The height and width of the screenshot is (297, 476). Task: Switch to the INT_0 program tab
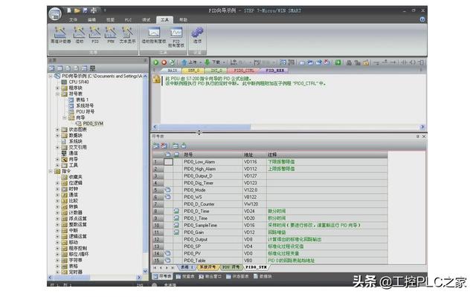coord(216,71)
